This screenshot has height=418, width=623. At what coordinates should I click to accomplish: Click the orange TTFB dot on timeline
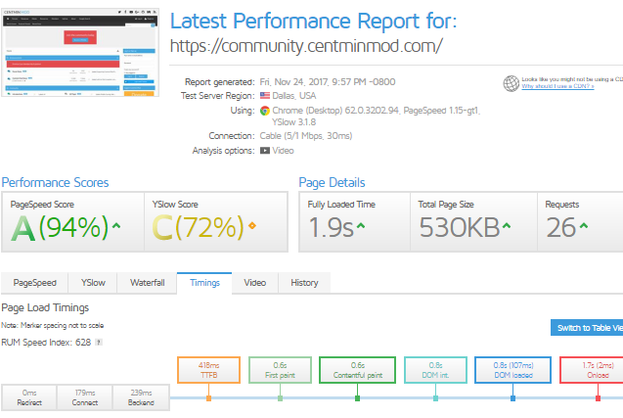point(208,398)
